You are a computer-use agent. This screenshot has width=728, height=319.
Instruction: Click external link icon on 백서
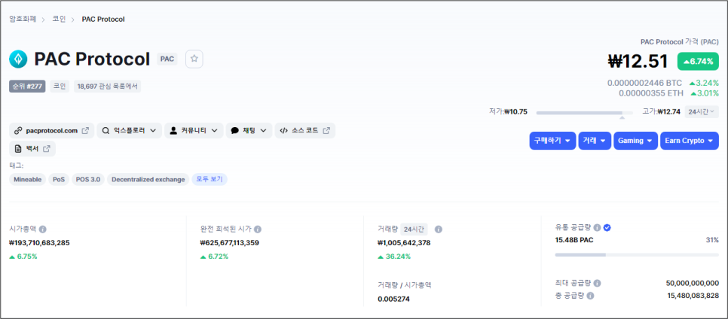click(47, 149)
